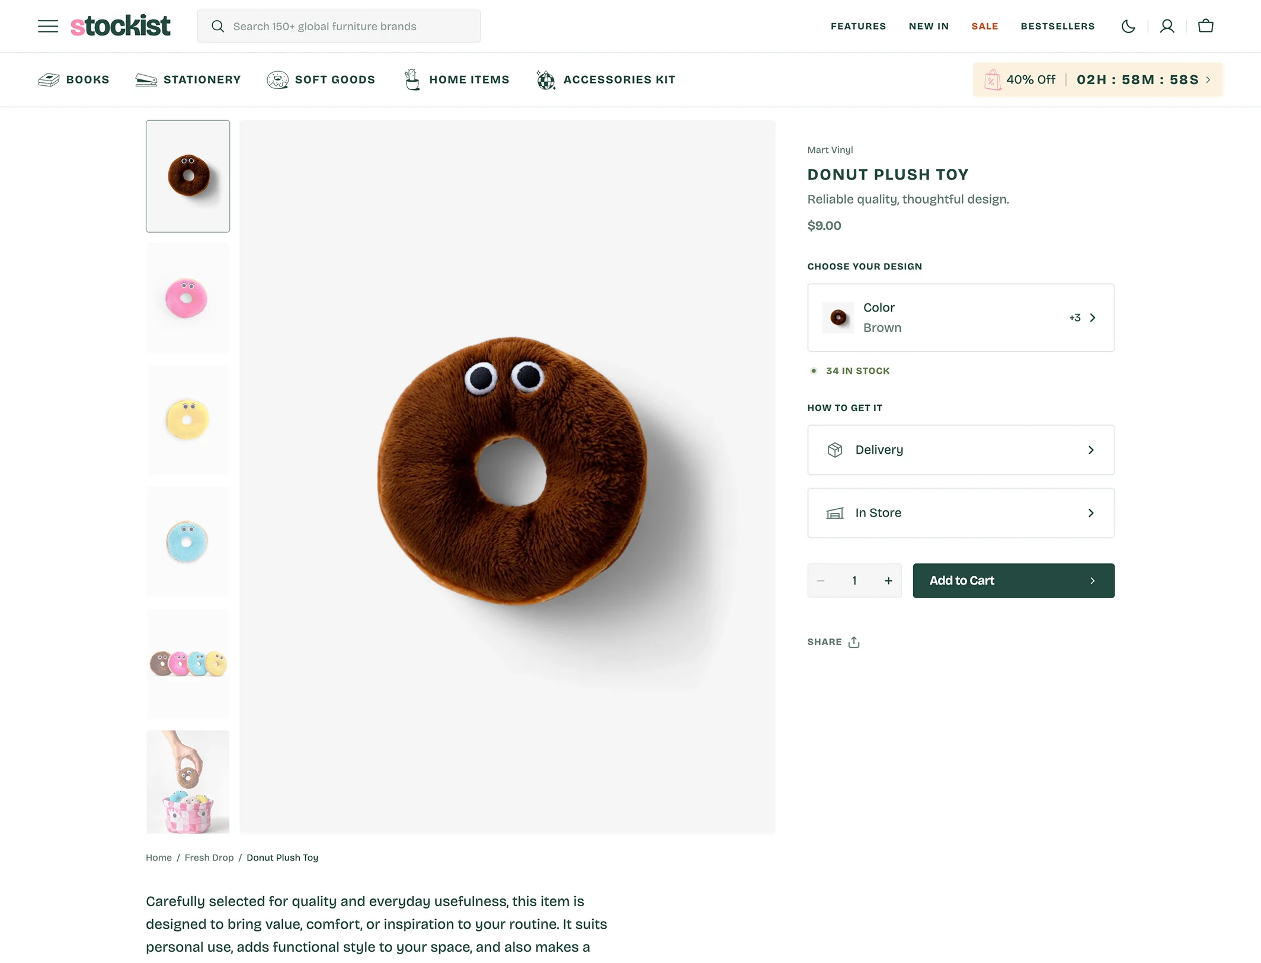Open the account profile icon
The width and height of the screenshot is (1261, 963).
click(x=1167, y=26)
